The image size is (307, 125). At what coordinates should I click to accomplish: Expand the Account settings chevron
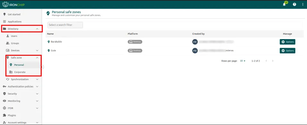(37, 123)
